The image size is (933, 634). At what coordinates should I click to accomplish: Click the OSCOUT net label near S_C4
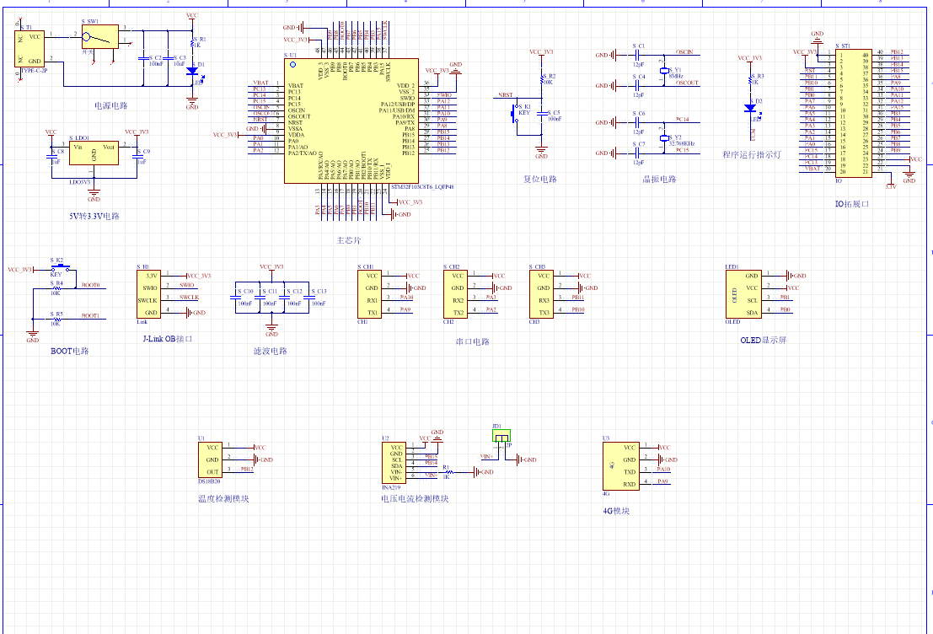pyautogui.click(x=687, y=83)
